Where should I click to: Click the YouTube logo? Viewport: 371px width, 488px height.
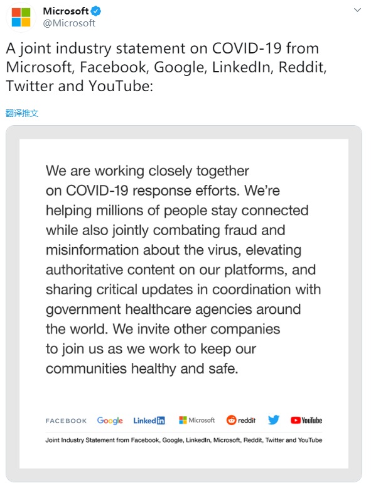tap(306, 421)
